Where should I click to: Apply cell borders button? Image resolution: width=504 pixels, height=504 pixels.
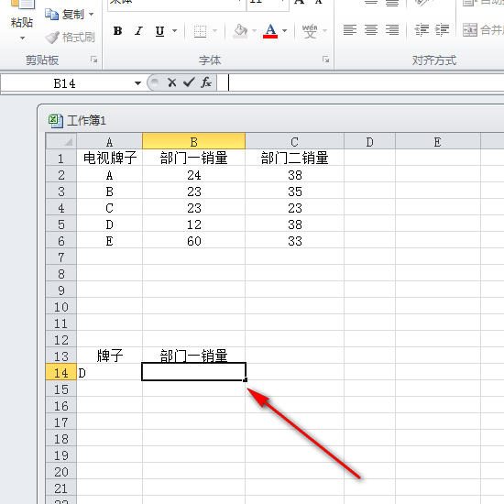tap(200, 31)
